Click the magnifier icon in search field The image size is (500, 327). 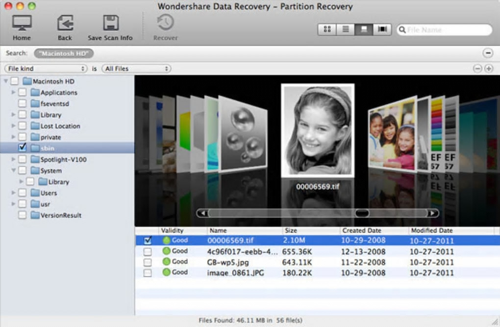click(402, 29)
